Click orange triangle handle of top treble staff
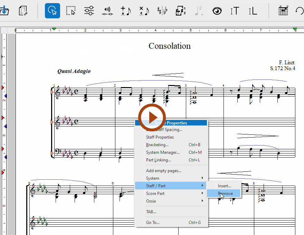This screenshot has height=235, width=304. point(52,92)
